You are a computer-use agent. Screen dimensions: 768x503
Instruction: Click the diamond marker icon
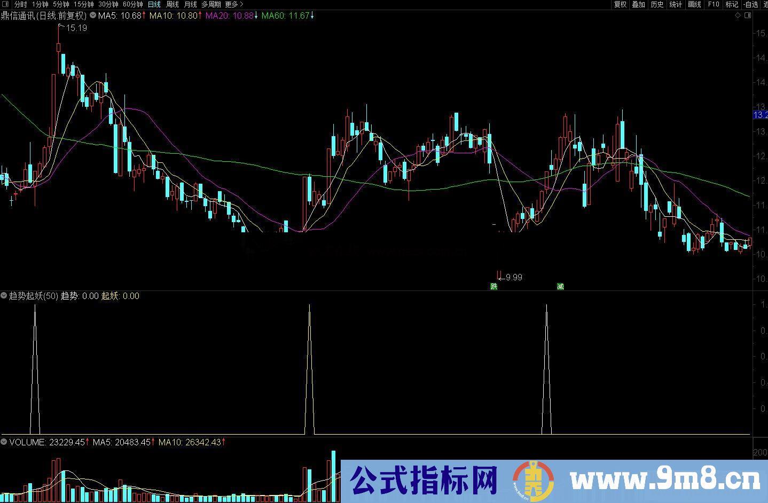coord(739,15)
